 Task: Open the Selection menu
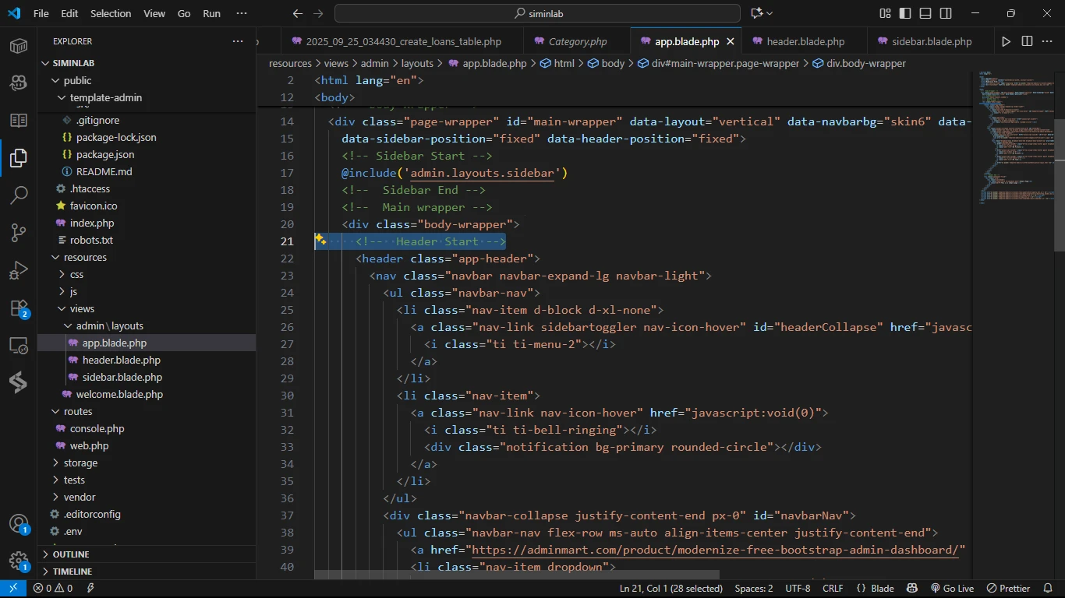111,13
